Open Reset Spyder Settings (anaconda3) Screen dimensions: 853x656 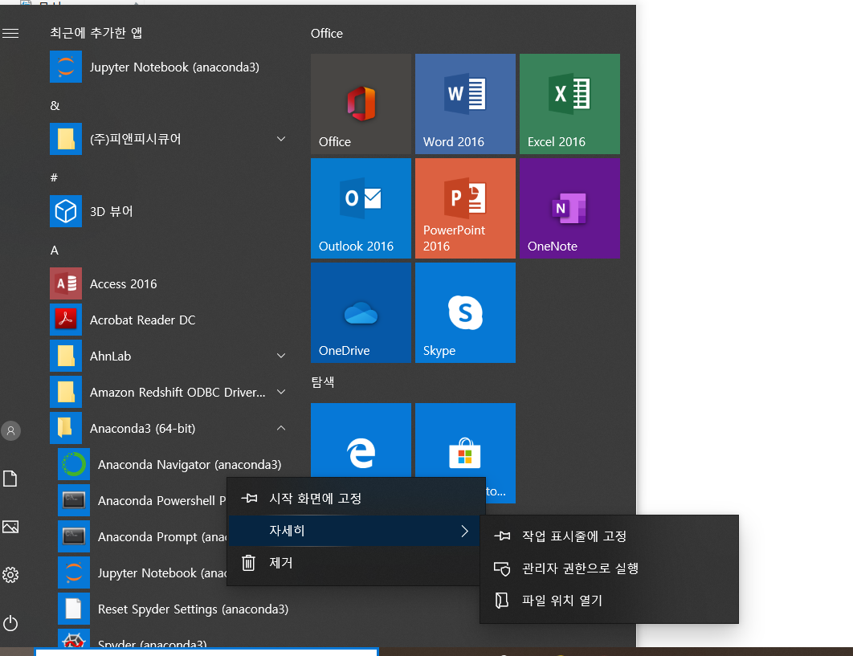pos(174,609)
